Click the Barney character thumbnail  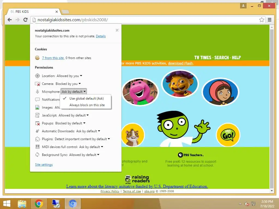click(x=140, y=92)
